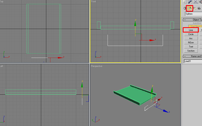Image resolution: width=202 pixels, height=126 pixels.
Task: Switch to the Modify panel tab
Action: pyautogui.click(x=190, y=2)
